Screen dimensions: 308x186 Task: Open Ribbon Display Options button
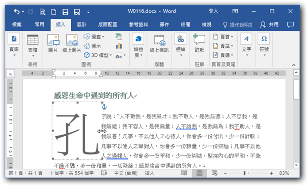point(235,11)
